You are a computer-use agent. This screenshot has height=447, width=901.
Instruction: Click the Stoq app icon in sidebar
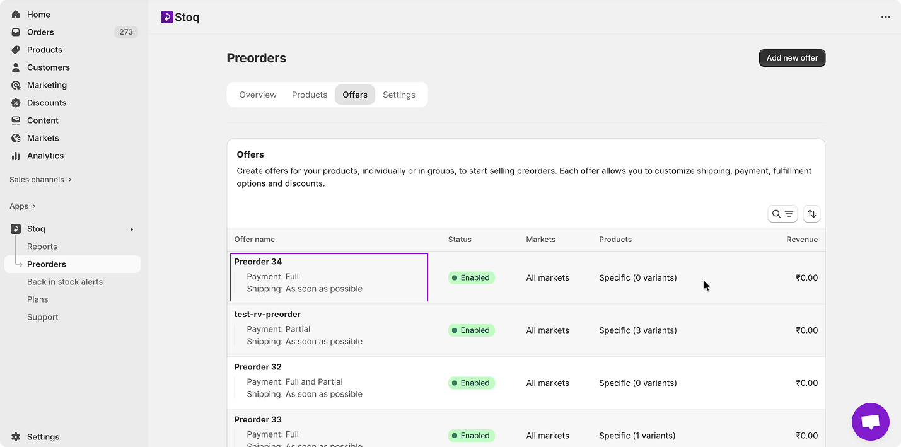[16, 229]
